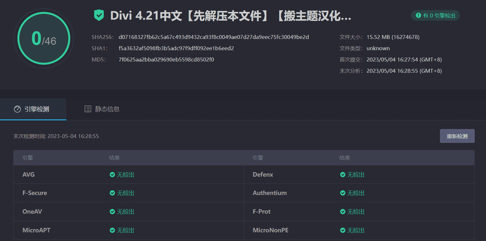Viewport: 486px width, 241px height.
Task: Click the 无检出 result for MicroNonPE
Action: click(x=356, y=230)
